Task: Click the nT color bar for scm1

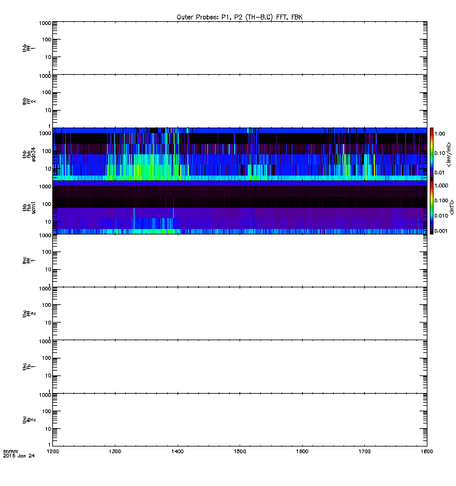Action: [432, 207]
